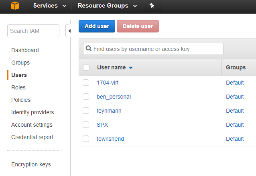The height and width of the screenshot is (176, 256).
Task: Click the AWS cube logo icon
Action: tap(15, 6)
